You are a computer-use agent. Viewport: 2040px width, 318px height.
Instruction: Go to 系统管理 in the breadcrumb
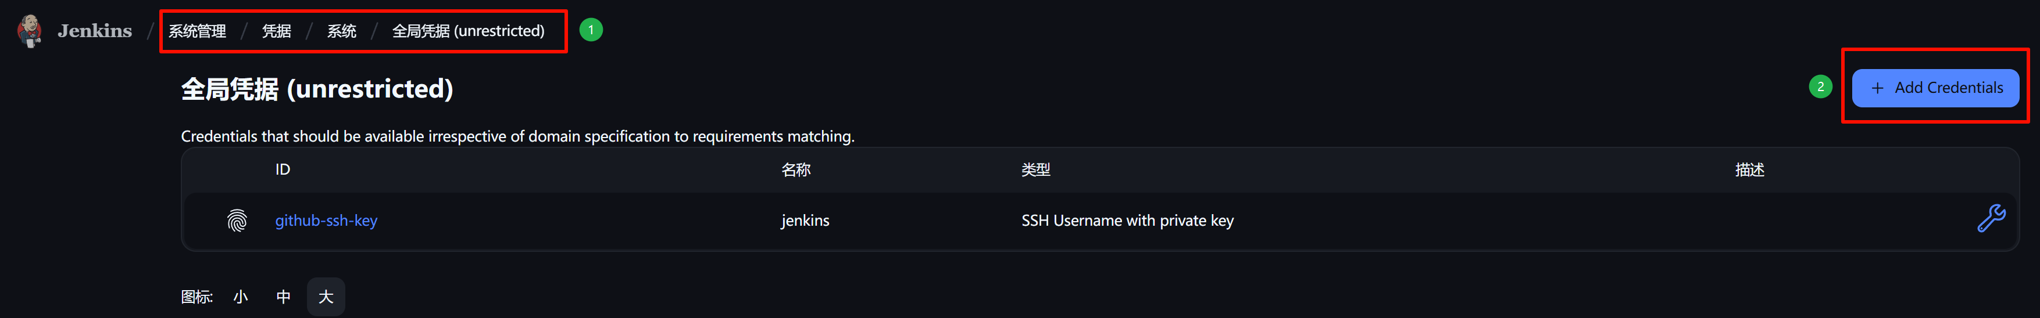point(197,31)
